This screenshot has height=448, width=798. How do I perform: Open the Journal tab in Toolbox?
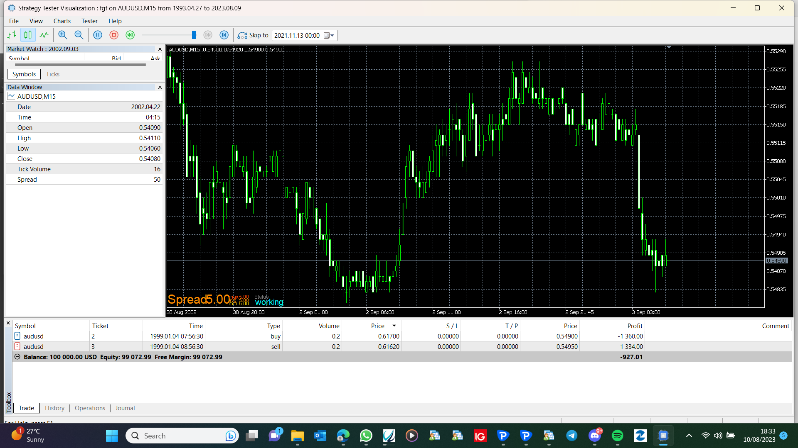coord(125,408)
